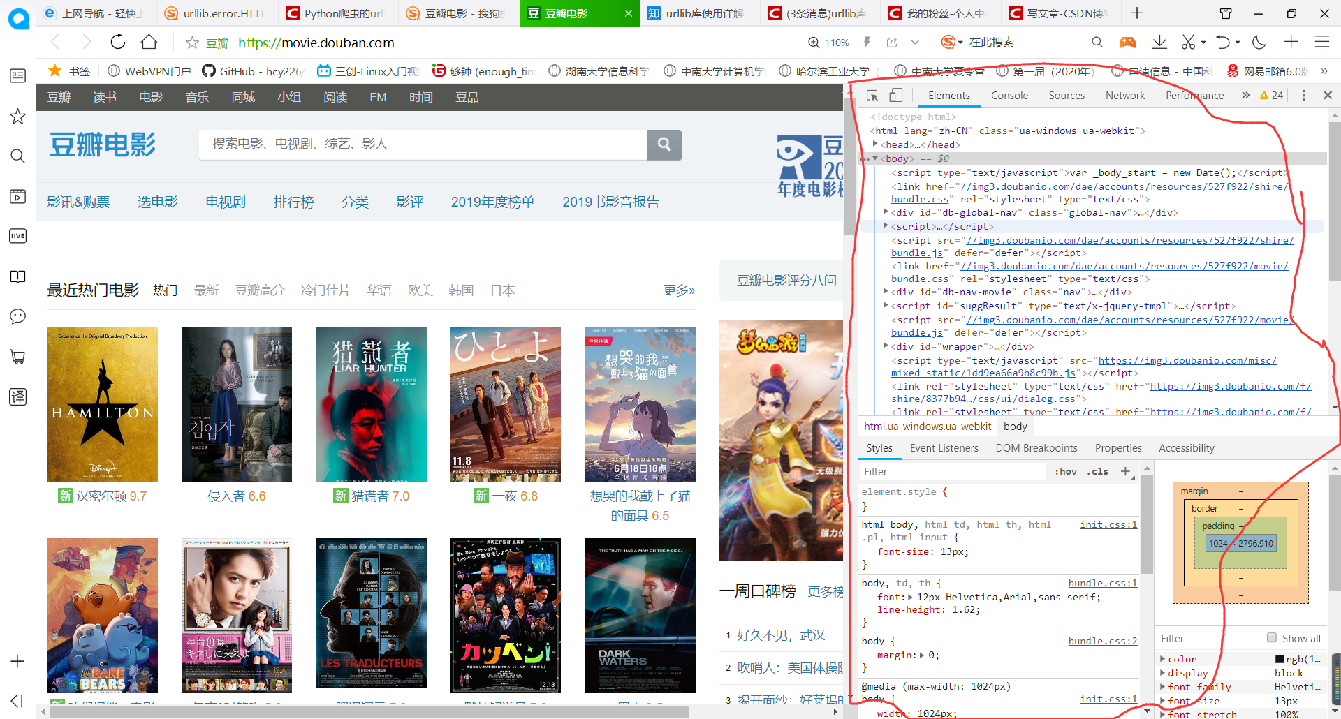Expand the suggResult script node

(x=886, y=305)
